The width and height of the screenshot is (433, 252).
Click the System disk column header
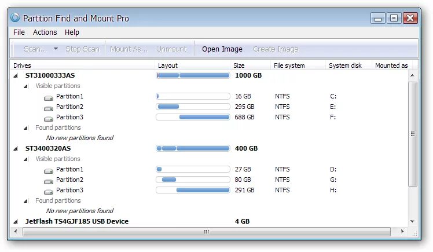[349, 65]
